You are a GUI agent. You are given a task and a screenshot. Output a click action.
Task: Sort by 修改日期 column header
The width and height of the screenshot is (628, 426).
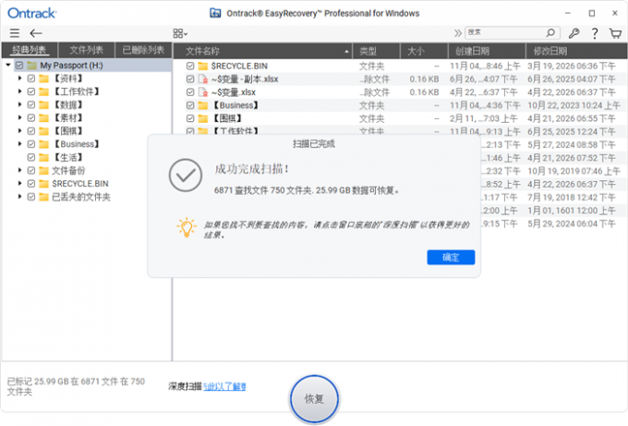pos(576,51)
